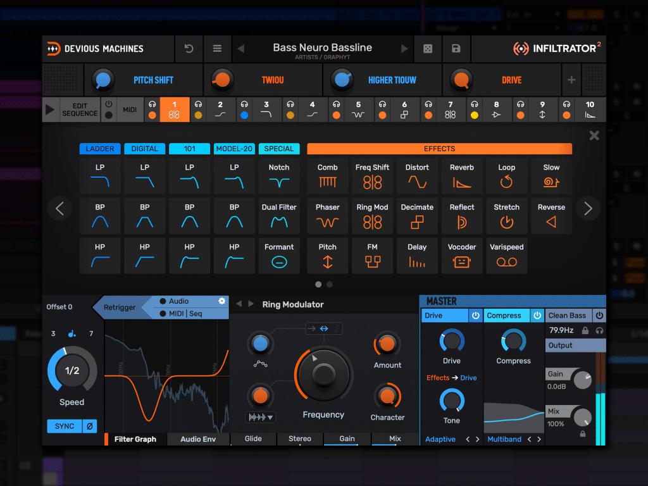Pick the Reverse effect

(x=551, y=216)
